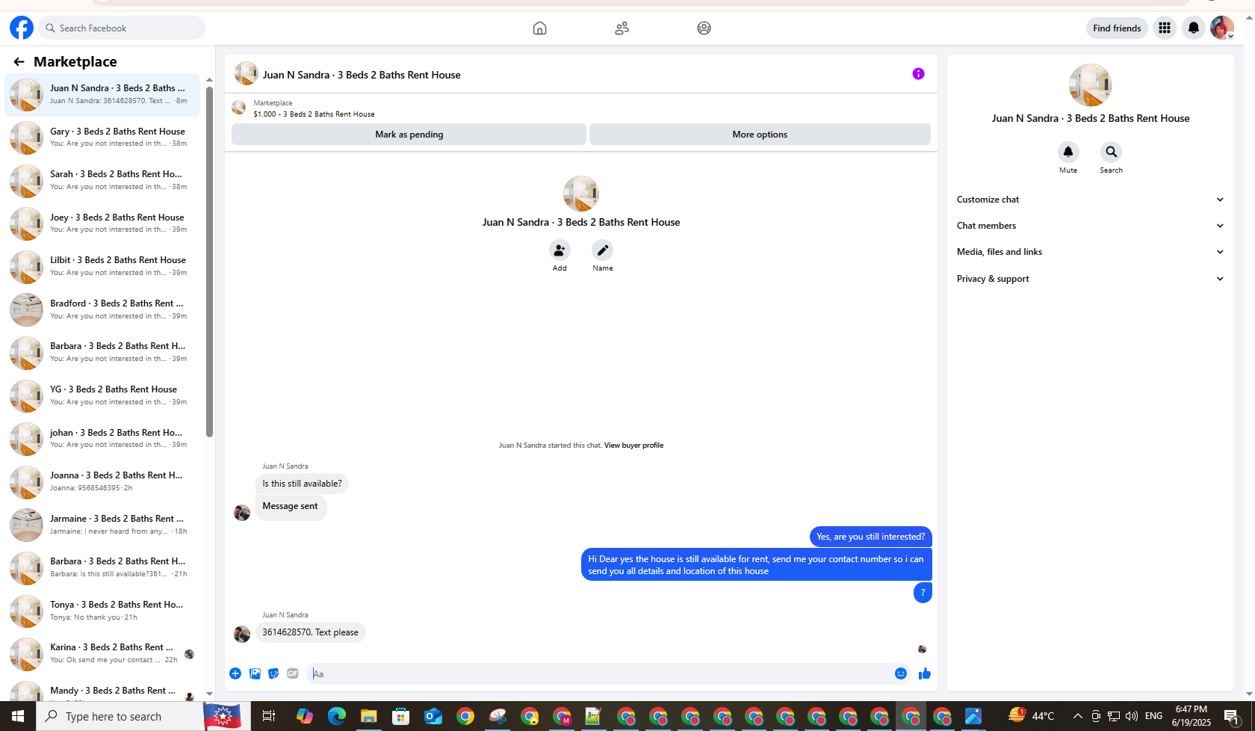Go to the Home feed icon
The width and height of the screenshot is (1255, 731).
coord(539,28)
